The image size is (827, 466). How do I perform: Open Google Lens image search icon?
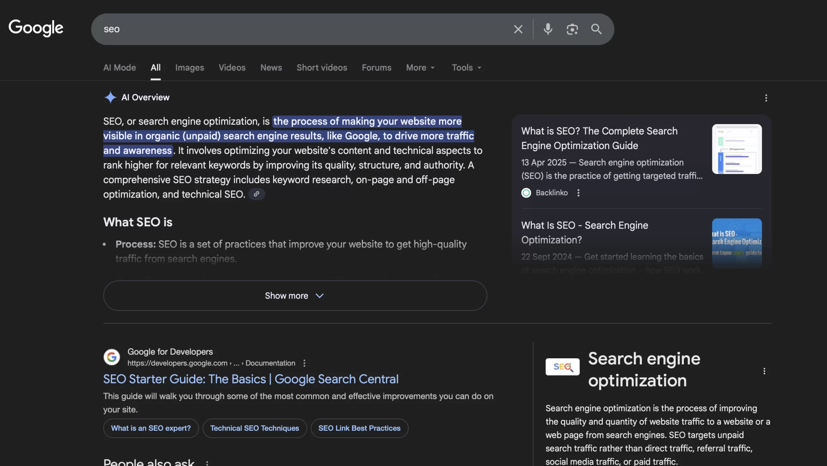[x=572, y=29]
